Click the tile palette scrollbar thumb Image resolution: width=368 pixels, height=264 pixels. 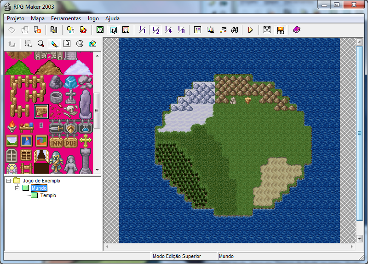(x=97, y=110)
